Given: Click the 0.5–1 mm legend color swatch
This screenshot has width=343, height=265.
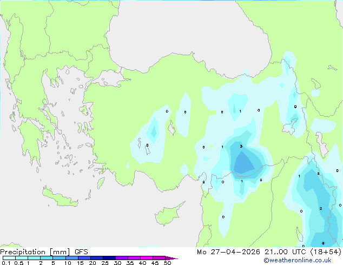Looking at the screenshot, I should pos(22,258).
